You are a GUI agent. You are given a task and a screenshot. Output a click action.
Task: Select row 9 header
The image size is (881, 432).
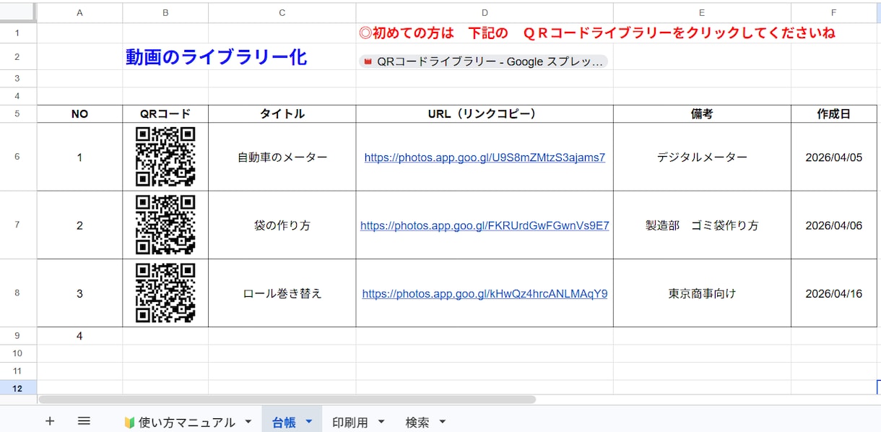(17, 336)
